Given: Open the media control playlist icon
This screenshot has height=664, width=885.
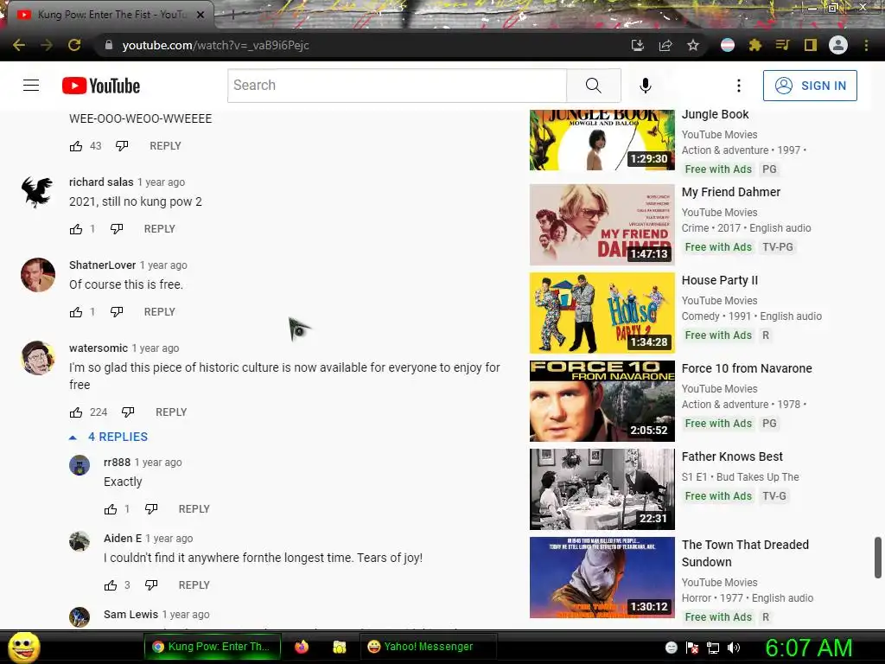Looking at the screenshot, I should pos(783,45).
